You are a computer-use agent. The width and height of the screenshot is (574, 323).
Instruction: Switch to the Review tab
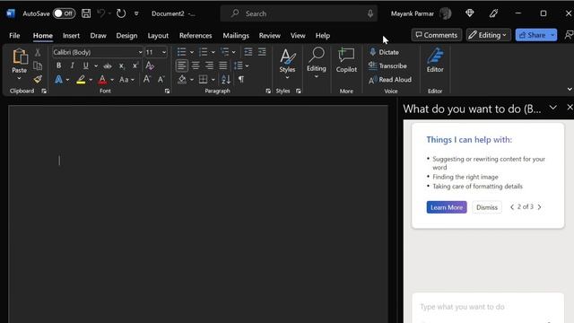coord(269,36)
